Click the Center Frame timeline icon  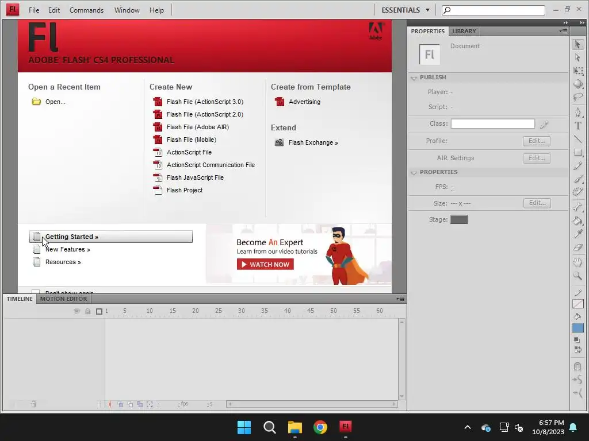110,404
